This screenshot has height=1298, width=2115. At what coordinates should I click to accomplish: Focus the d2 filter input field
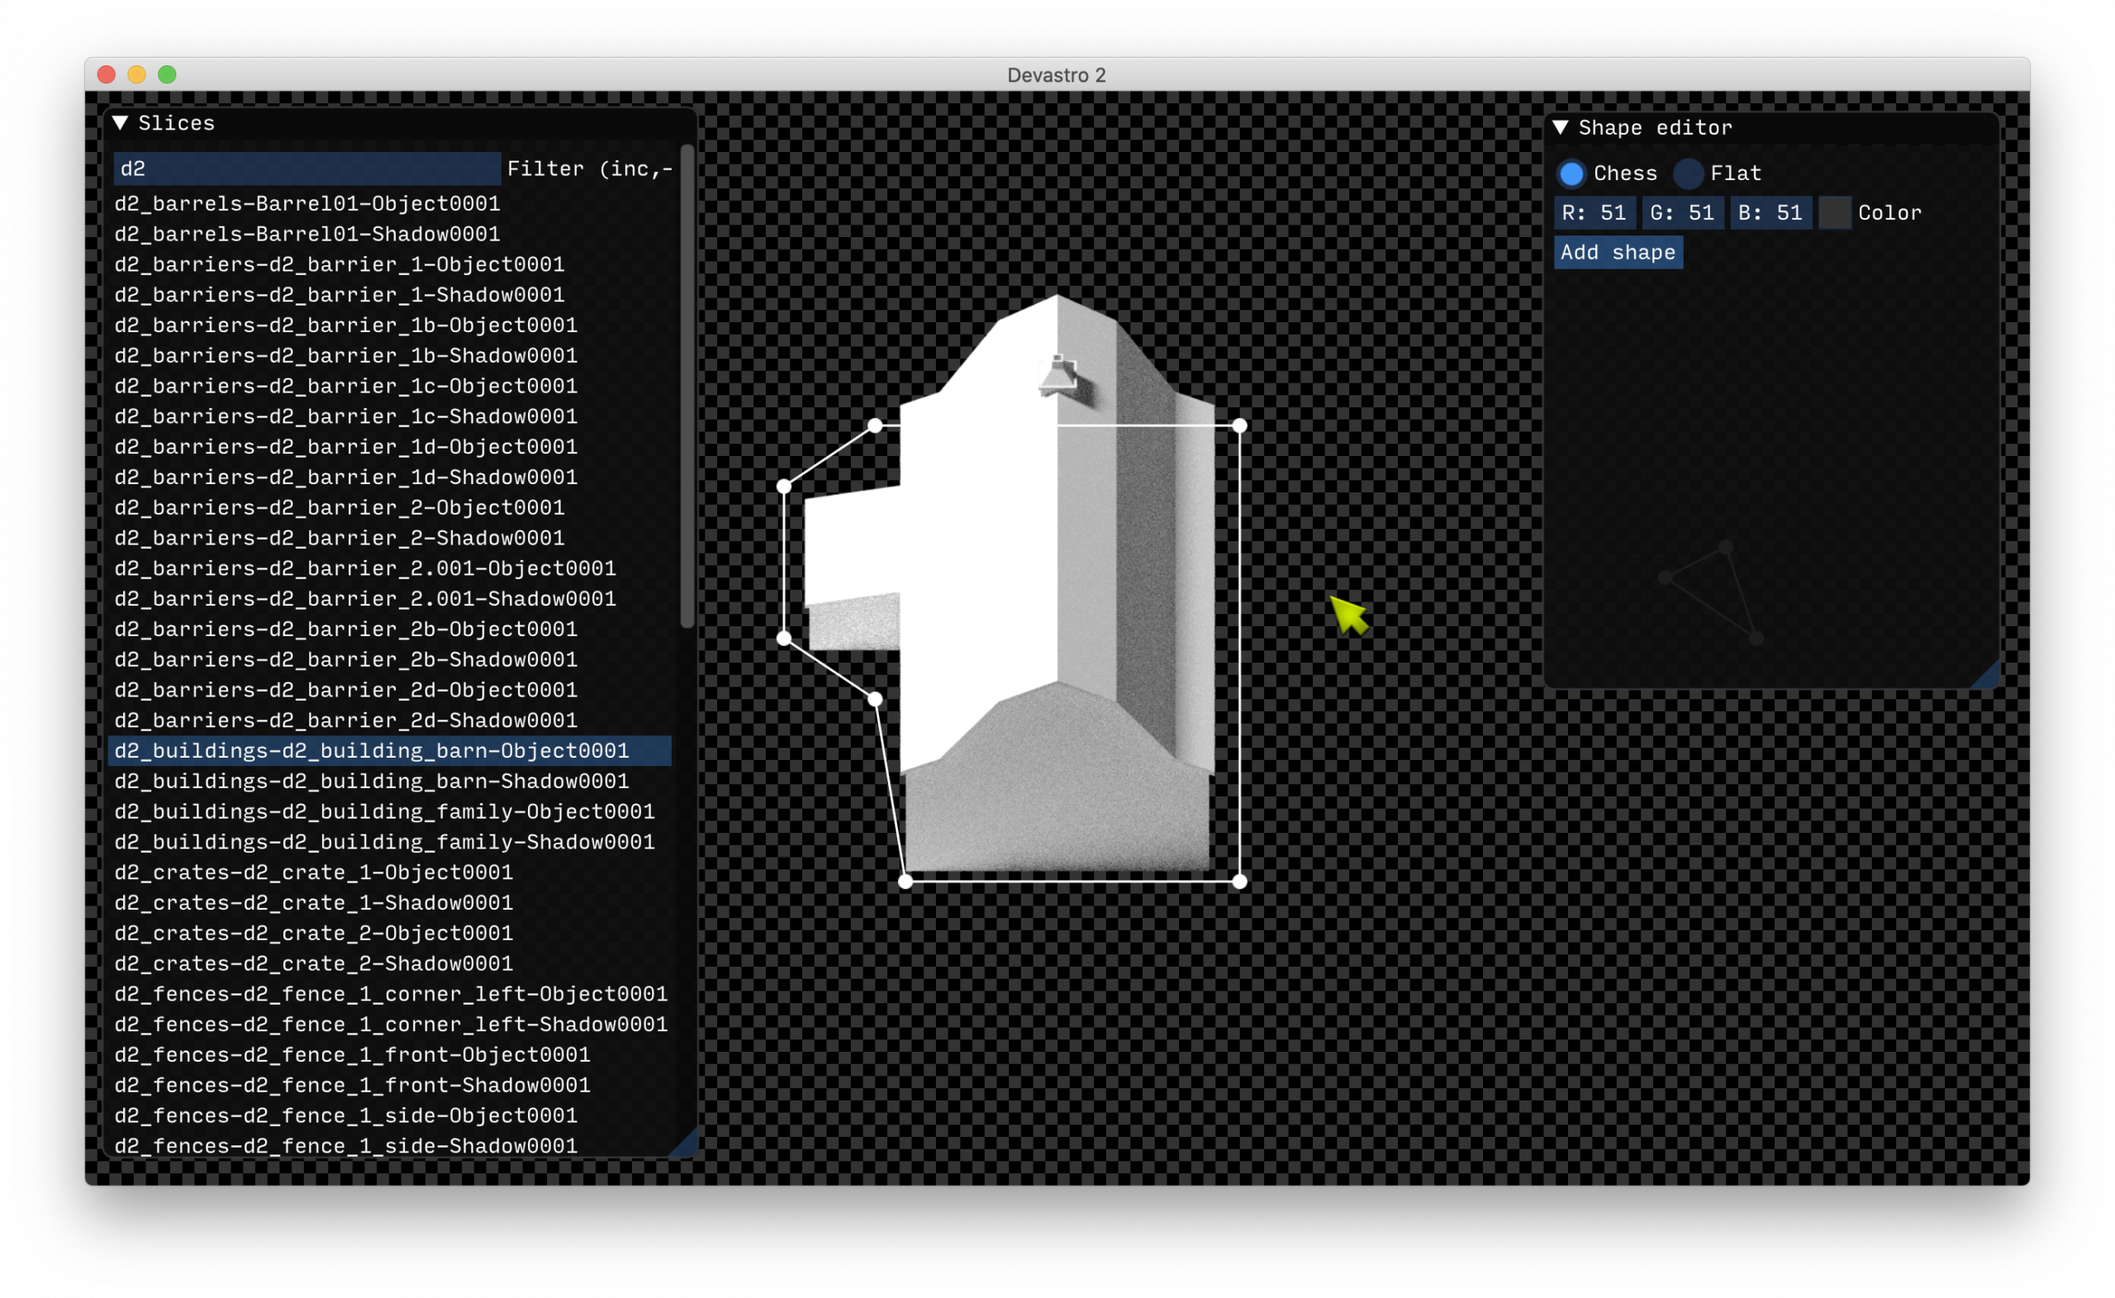point(307,169)
